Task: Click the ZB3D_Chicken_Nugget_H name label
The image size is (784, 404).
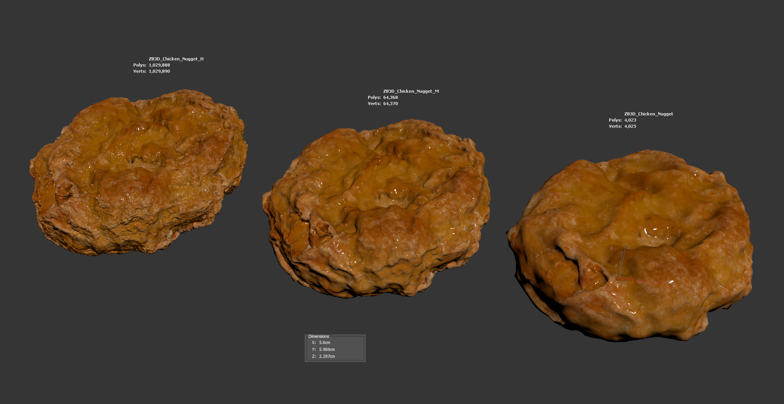Action: (176, 59)
